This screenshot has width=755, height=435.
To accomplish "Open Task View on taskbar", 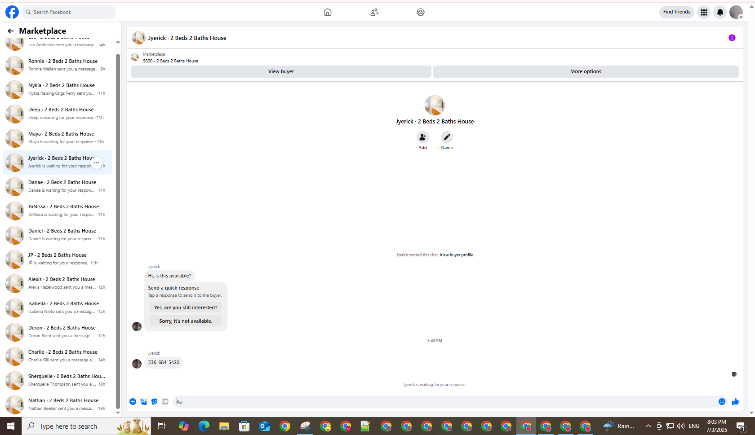I will [x=162, y=426].
